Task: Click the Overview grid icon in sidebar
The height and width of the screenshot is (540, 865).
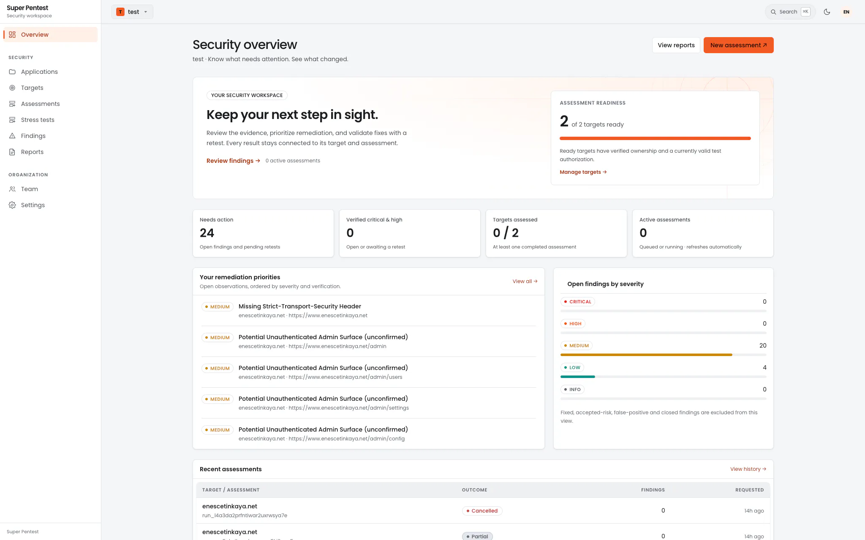Action: click(x=12, y=35)
